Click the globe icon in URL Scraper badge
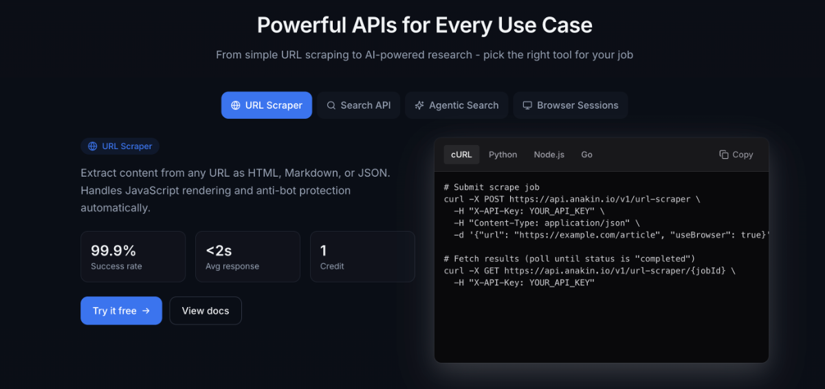Screen dimensions: 825x389 pyautogui.click(x=93, y=146)
